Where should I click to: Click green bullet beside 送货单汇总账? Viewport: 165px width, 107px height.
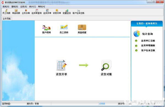(136, 41)
